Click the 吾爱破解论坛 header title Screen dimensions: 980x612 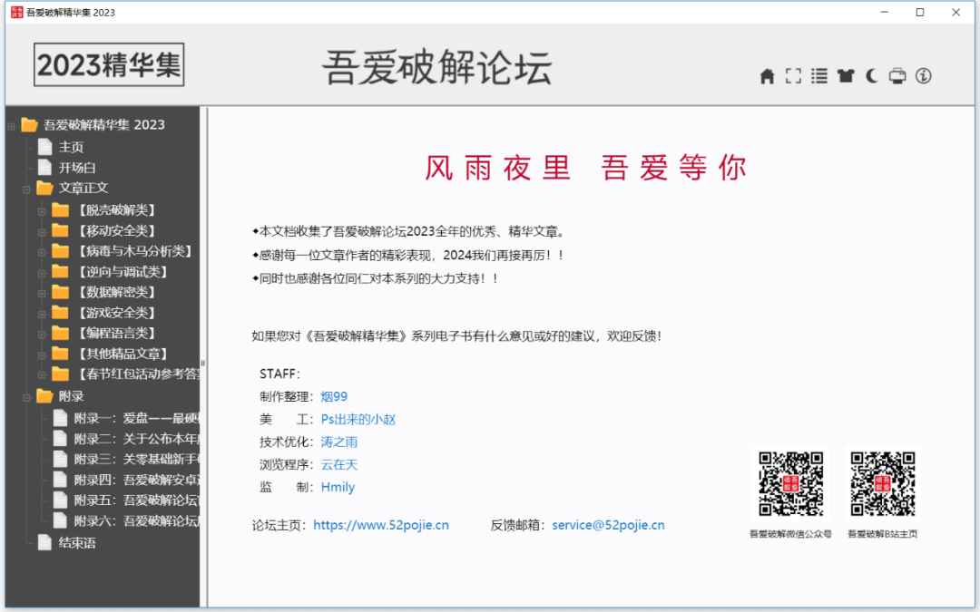click(x=436, y=67)
